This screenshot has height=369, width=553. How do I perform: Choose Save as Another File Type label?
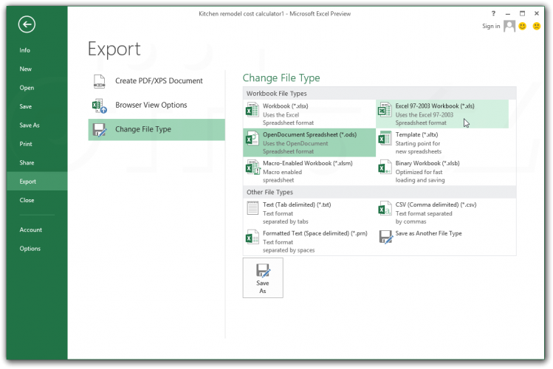(x=428, y=233)
